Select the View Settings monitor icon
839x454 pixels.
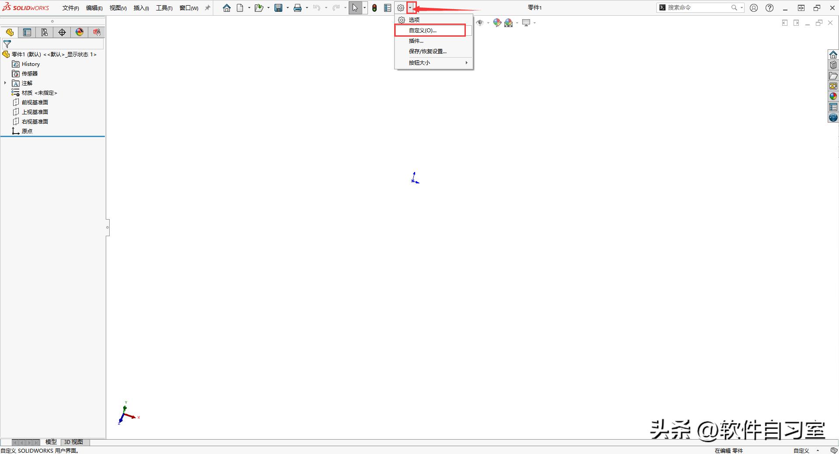[526, 23]
